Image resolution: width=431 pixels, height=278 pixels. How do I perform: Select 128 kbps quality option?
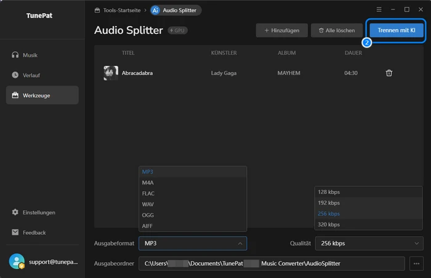(x=368, y=192)
